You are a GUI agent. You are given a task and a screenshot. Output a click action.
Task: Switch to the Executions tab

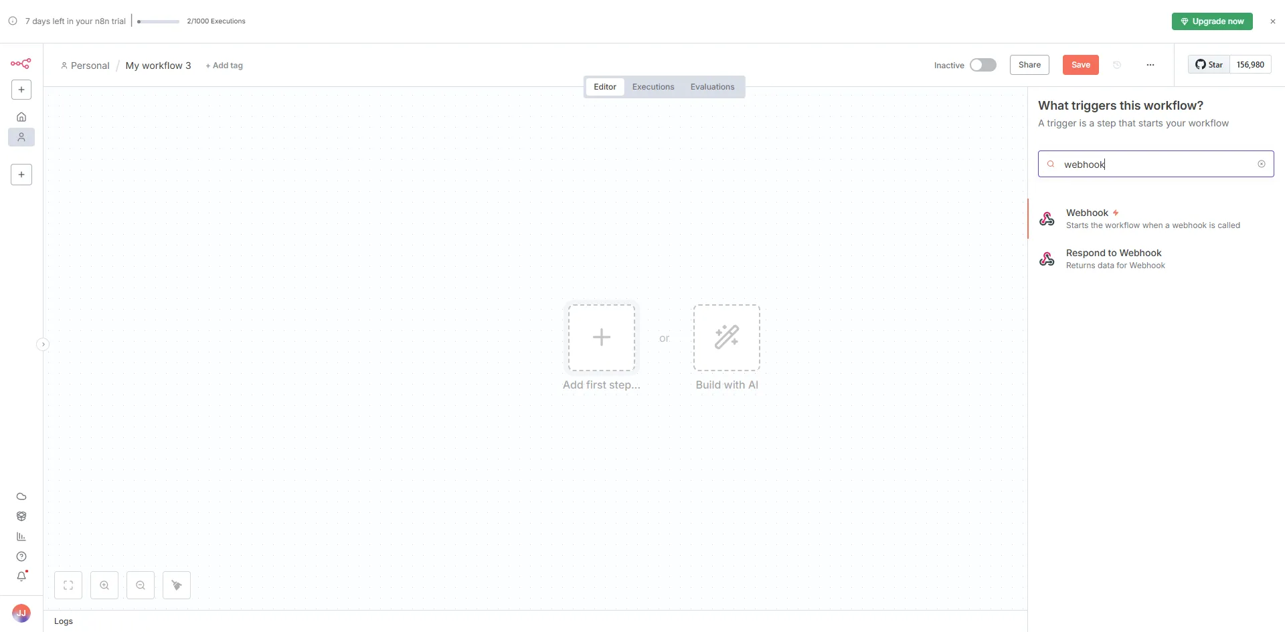[653, 86]
